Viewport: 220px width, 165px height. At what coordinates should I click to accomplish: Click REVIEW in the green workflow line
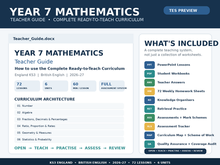point(117,148)
